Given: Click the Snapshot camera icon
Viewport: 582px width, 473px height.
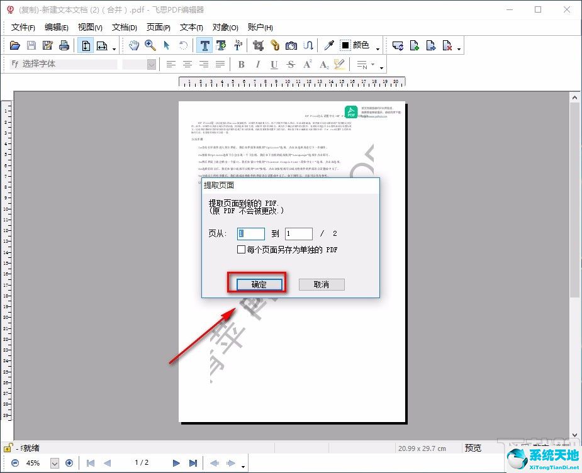Looking at the screenshot, I should click(291, 45).
